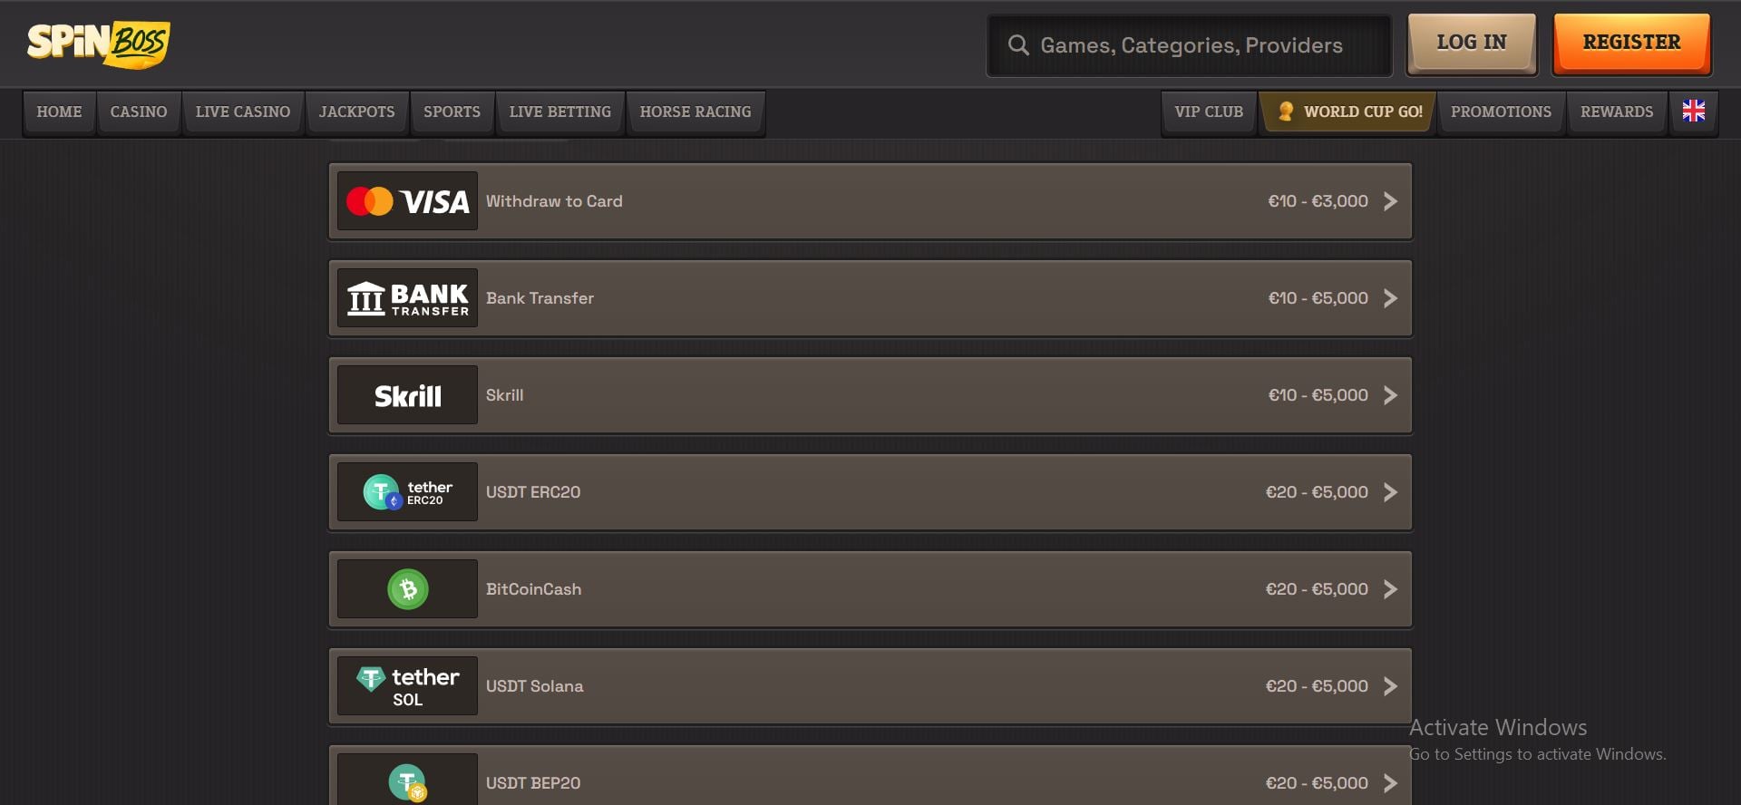Choose the Skrill method label

[x=504, y=395]
